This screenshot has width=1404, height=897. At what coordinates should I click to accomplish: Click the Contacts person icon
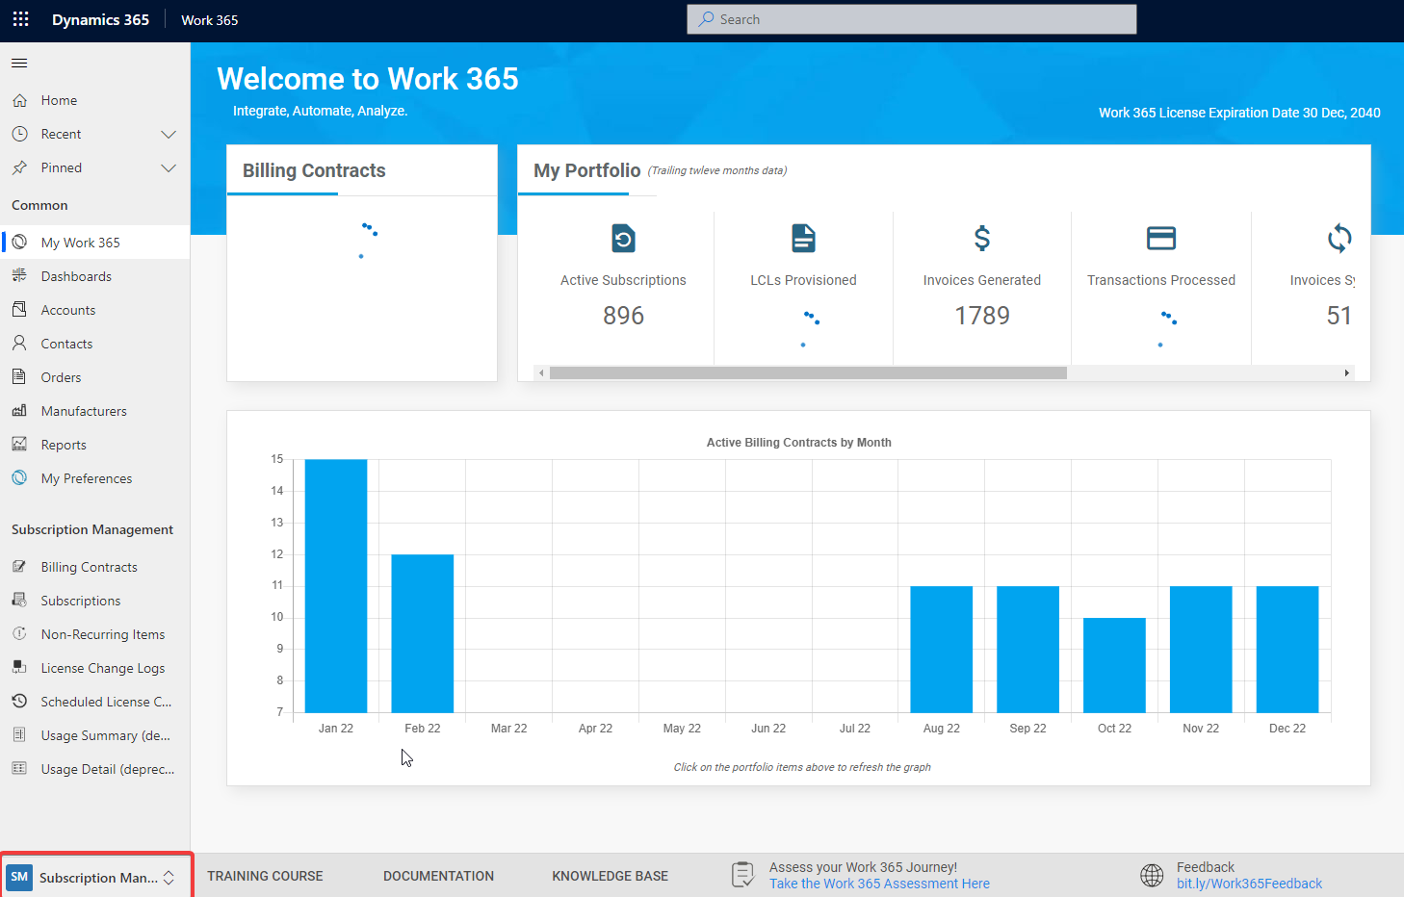(19, 344)
